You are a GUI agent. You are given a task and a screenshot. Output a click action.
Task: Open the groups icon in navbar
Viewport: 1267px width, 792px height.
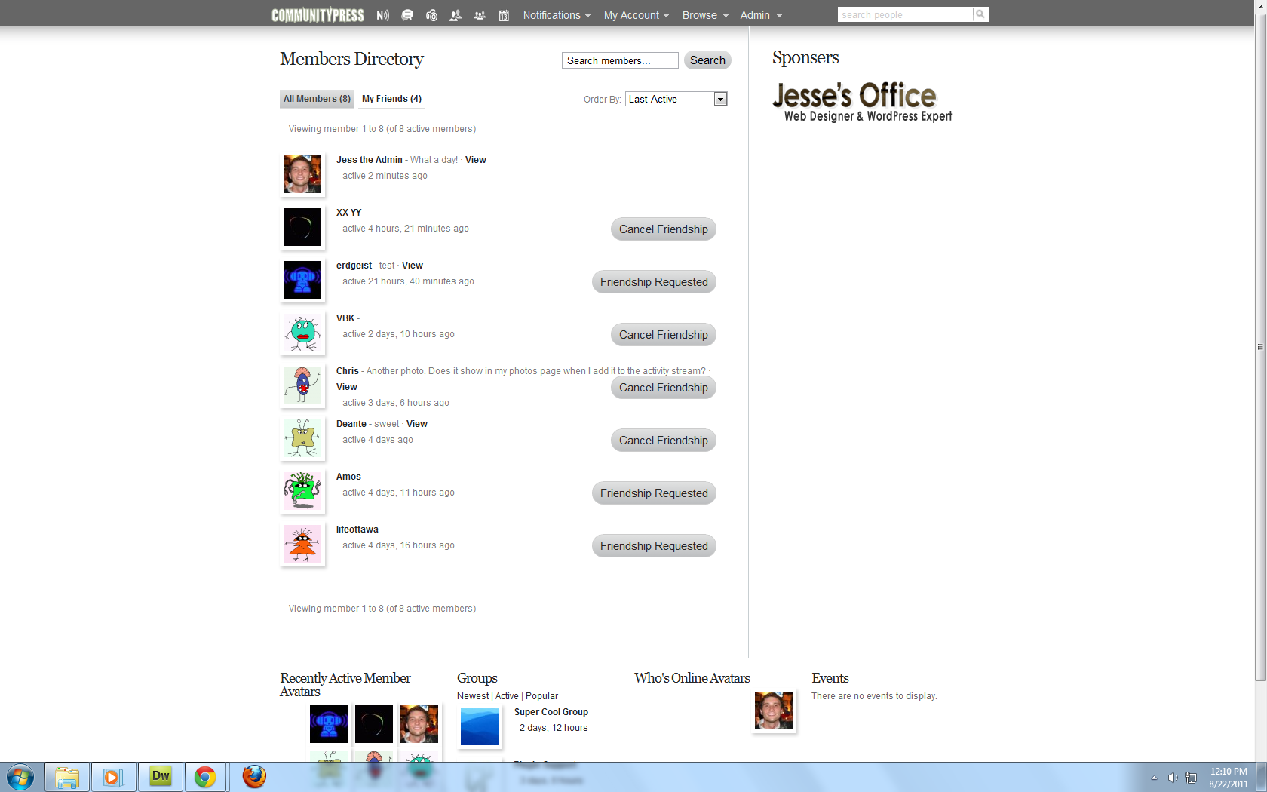pos(480,15)
